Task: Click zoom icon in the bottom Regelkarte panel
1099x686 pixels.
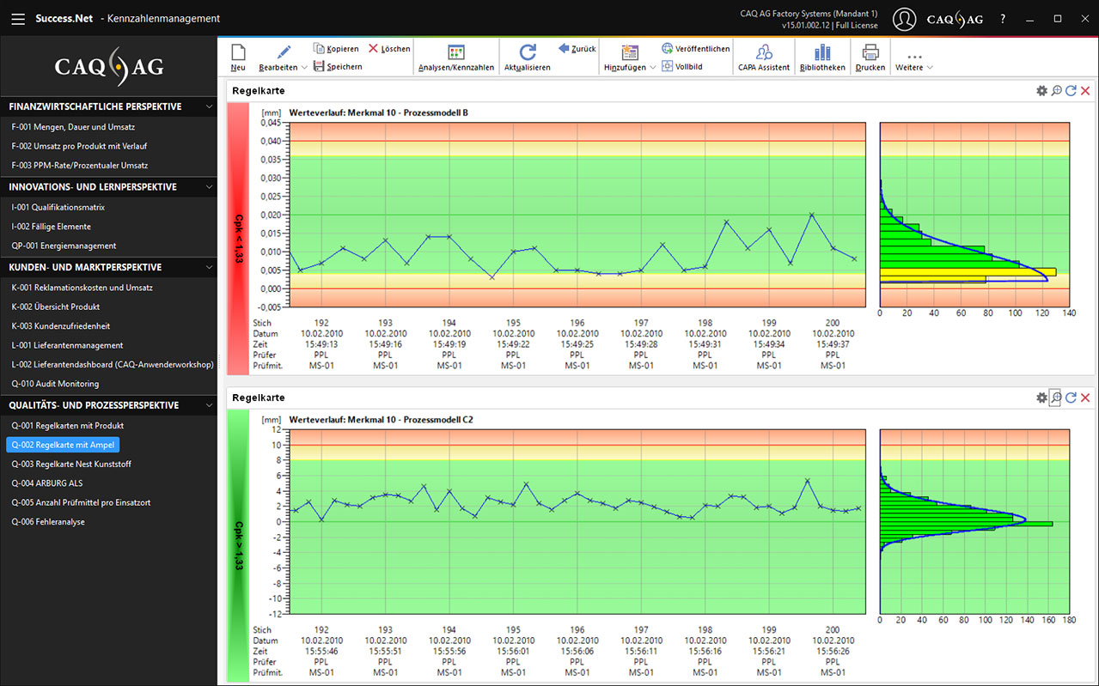Action: pos(1056,398)
